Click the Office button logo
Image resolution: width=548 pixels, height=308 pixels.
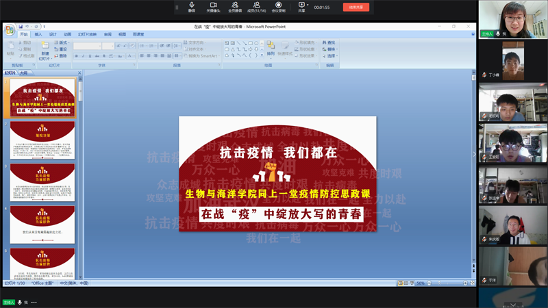(9, 30)
